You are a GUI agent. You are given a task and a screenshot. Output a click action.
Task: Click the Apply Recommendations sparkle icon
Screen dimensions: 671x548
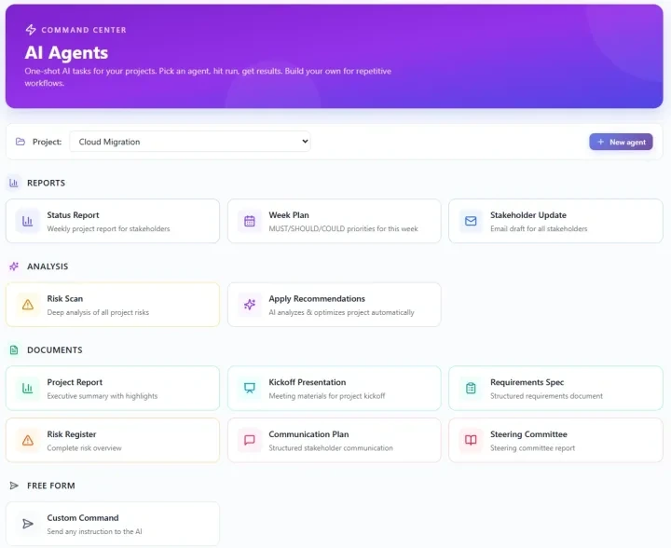point(250,305)
